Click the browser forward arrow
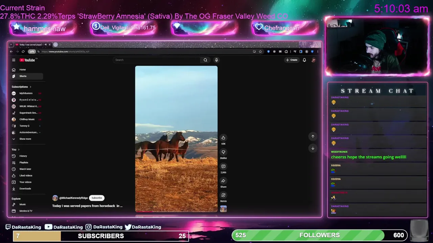Image resolution: width=433 pixels, height=243 pixels. pos(17,52)
